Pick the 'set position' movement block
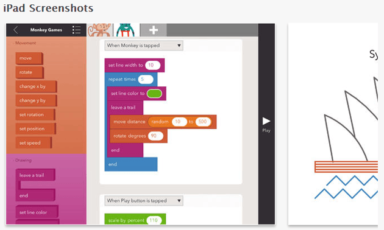This screenshot has width=384, height=230. tap(36, 129)
